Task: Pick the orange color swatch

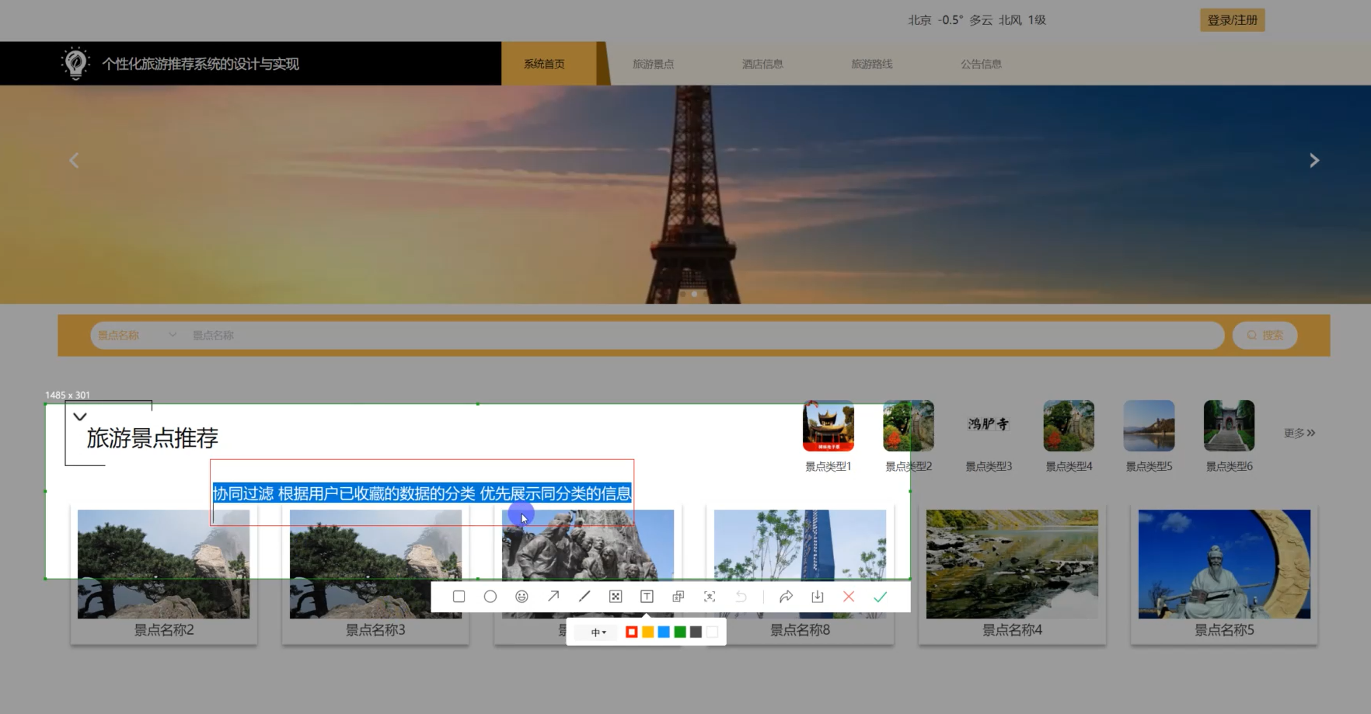Action: pos(647,632)
